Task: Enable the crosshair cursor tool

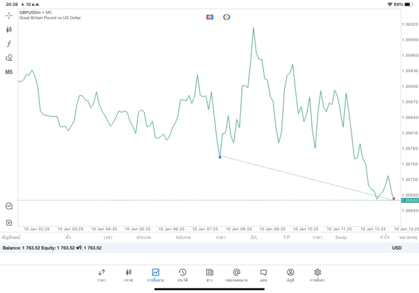Action: tap(9, 15)
